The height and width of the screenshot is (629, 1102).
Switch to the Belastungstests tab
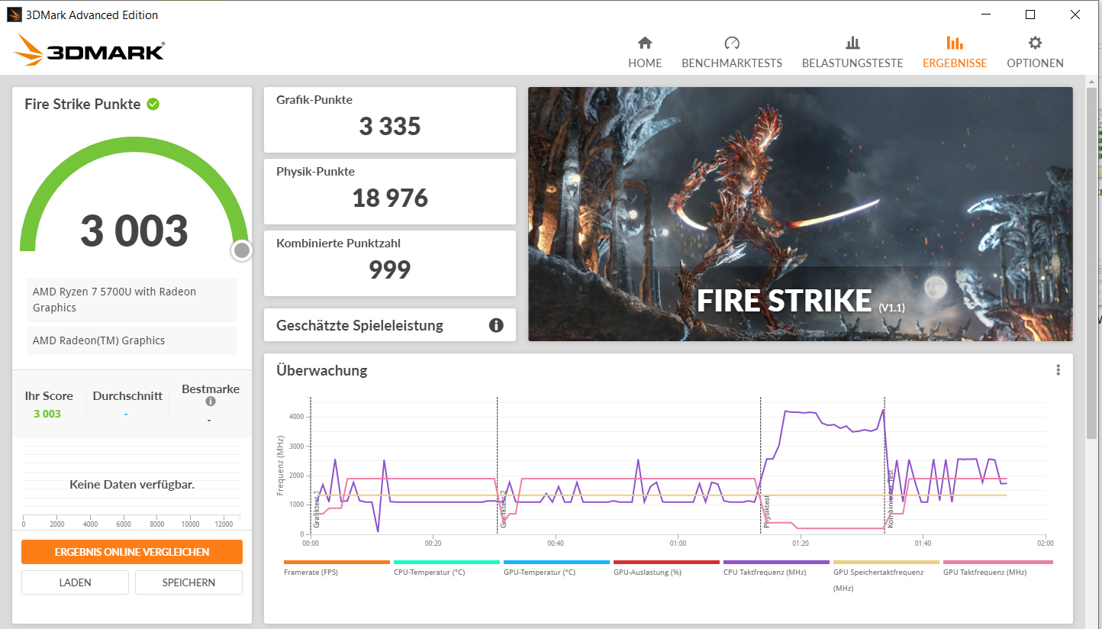(852, 53)
